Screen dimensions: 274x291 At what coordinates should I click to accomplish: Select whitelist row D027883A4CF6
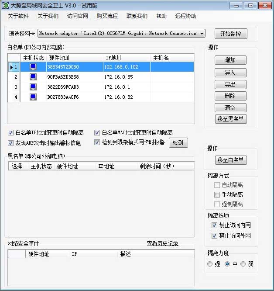[x=101, y=97]
